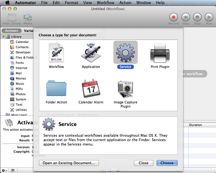Open the Workflow menu in menu bar
This screenshot has width=216, height=173.
(x=106, y=2)
